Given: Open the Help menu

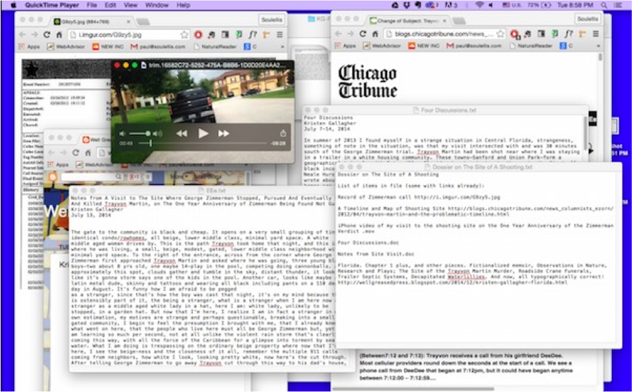Looking at the screenshot, I should [183, 5].
